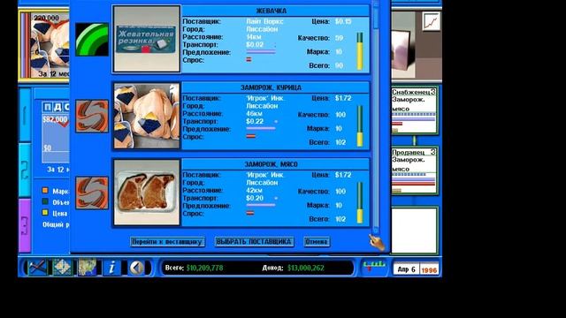The width and height of the screenshot is (566, 318).
Task: Click the Отмена button
Action: [317, 241]
